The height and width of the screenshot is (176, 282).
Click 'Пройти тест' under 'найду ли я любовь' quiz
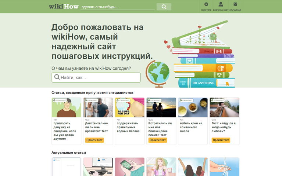tap(221, 140)
